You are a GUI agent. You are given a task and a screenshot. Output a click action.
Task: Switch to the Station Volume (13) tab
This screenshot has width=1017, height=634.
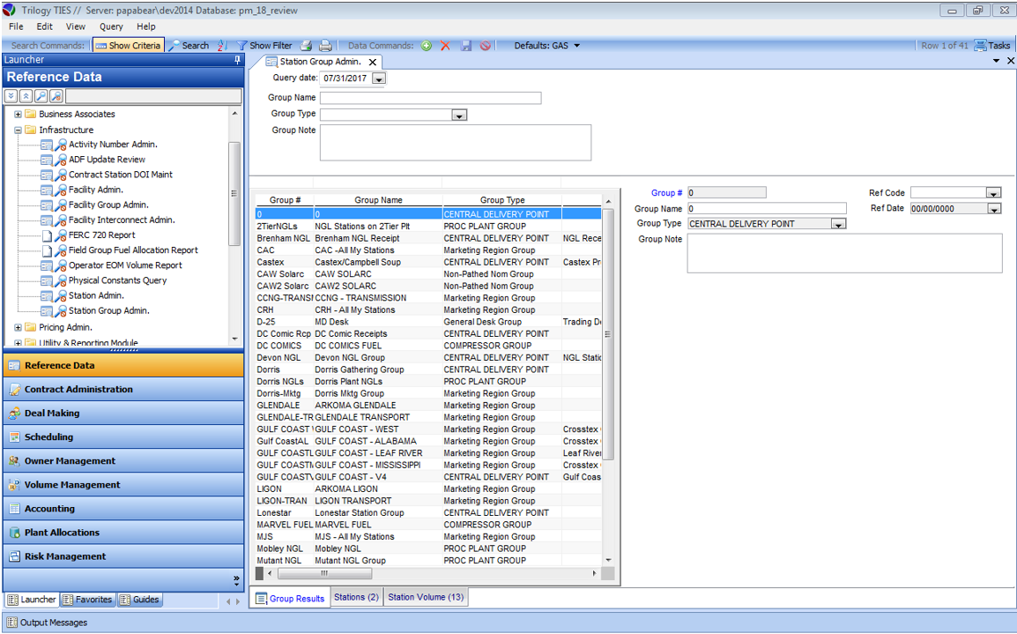click(426, 597)
